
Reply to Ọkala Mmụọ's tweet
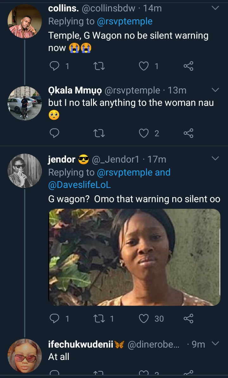[x=55, y=133]
